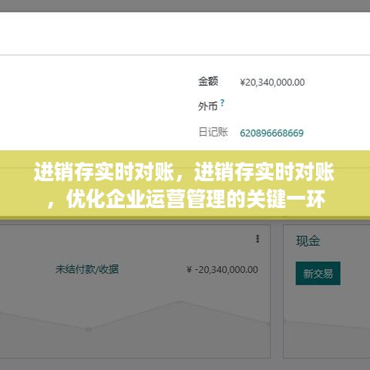Screen dimensions: 370x370
Task: Open the journal link 620896668669
Action: (271, 133)
